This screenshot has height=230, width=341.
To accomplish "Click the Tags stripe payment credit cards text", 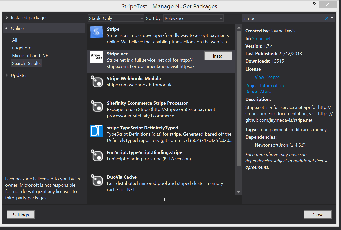I will tap(286, 129).
